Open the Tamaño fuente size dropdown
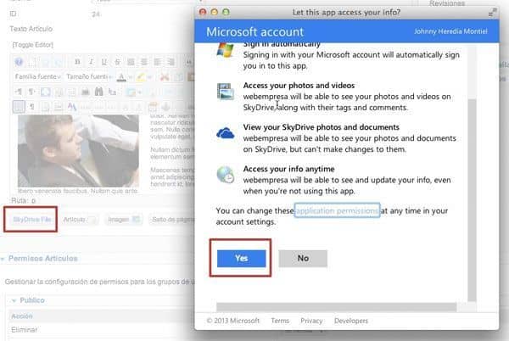 (88, 76)
